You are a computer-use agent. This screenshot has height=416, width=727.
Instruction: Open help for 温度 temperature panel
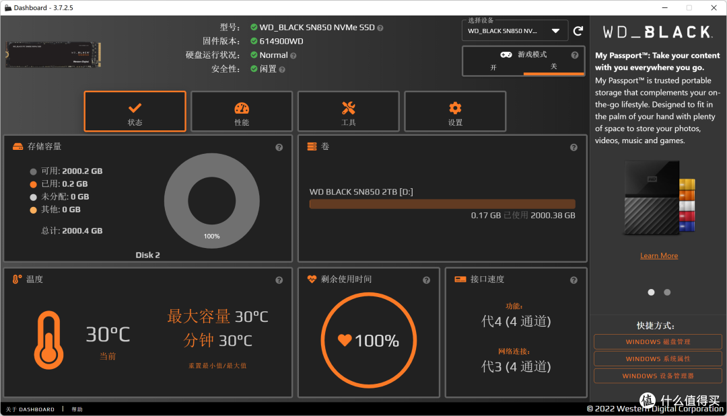click(x=279, y=280)
